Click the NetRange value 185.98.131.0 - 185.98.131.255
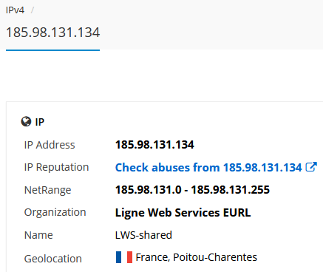This screenshot has height=272, width=323. (192, 190)
